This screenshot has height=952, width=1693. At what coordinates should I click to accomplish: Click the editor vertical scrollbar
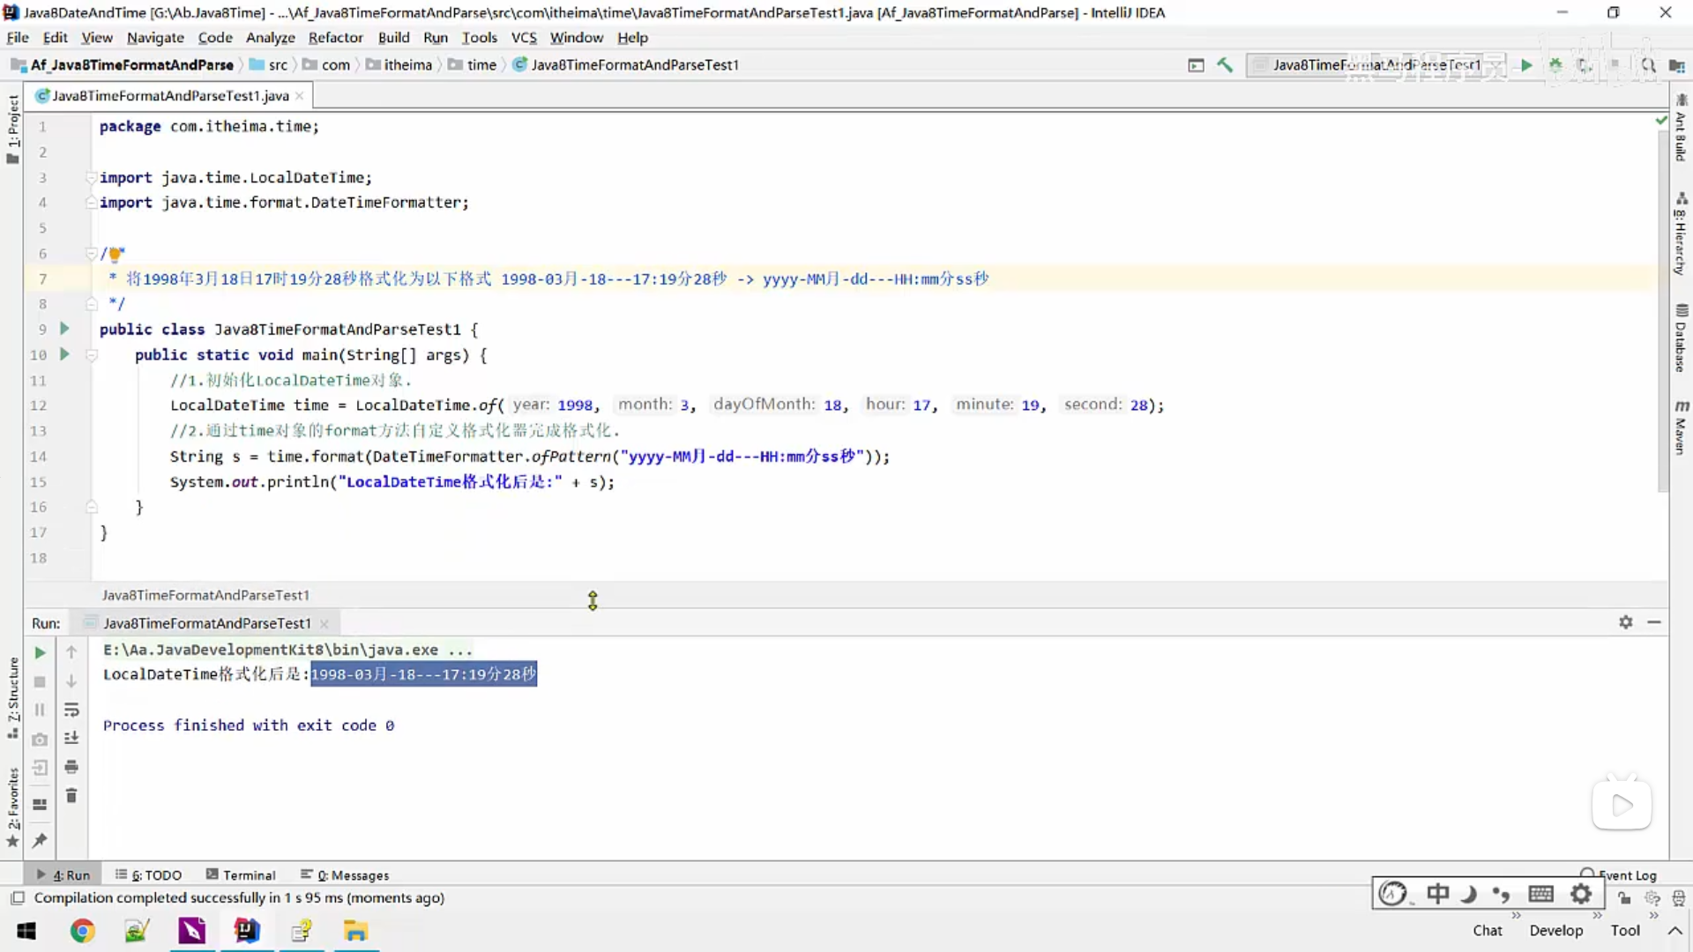click(x=1663, y=309)
